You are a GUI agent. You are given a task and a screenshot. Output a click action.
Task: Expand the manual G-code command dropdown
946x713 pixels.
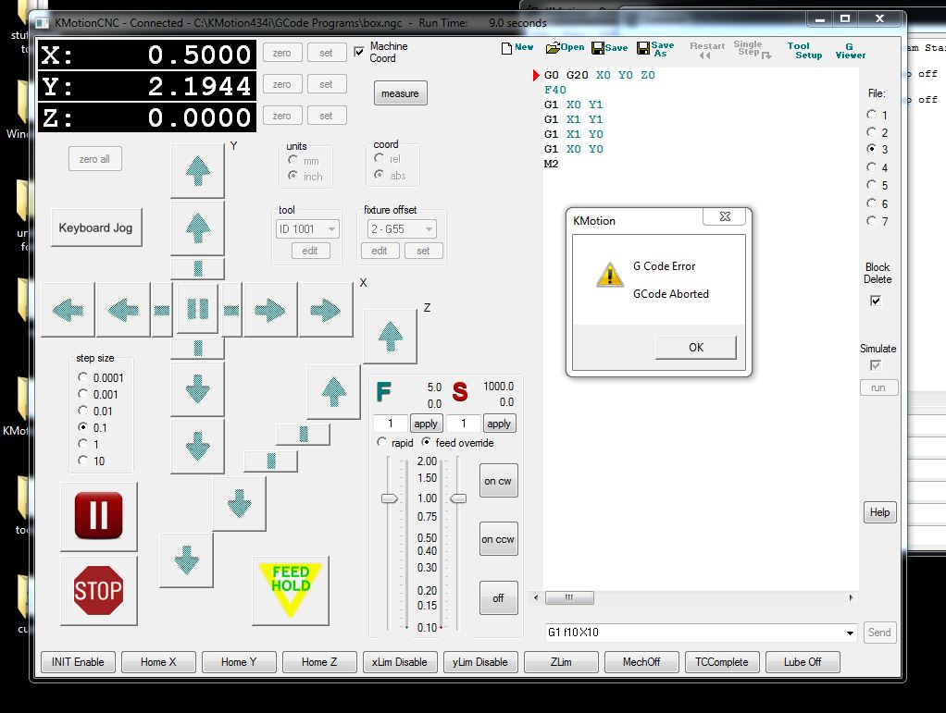click(850, 633)
